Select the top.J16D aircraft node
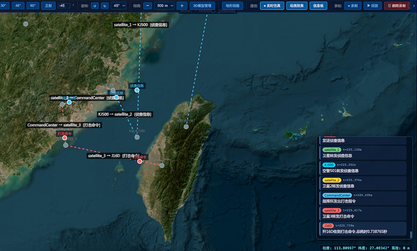This screenshot has height=251, width=417. 162,165
